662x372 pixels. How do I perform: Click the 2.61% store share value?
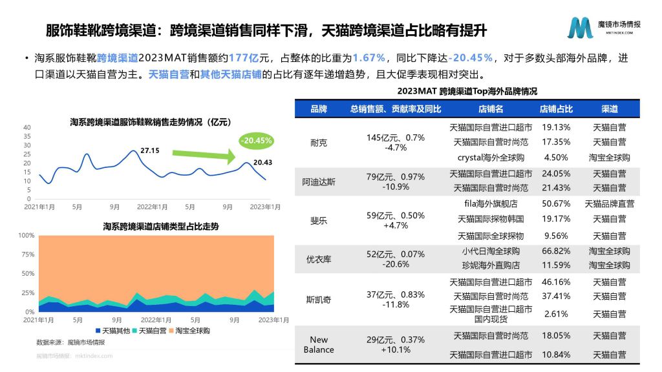556,315
